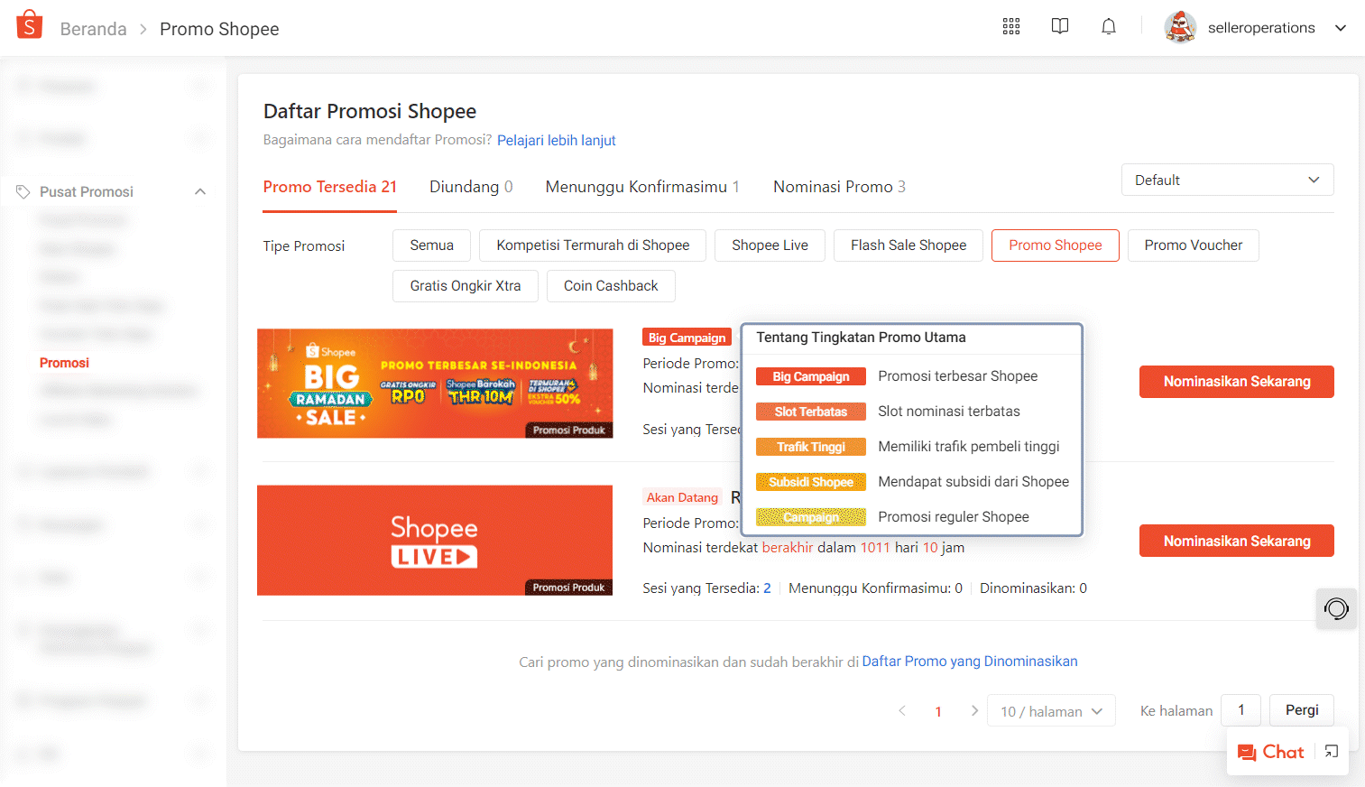Click Nominasikan Sekarang for Big Ramadan Sale
This screenshot has width=1365, height=787.
pos(1236,382)
